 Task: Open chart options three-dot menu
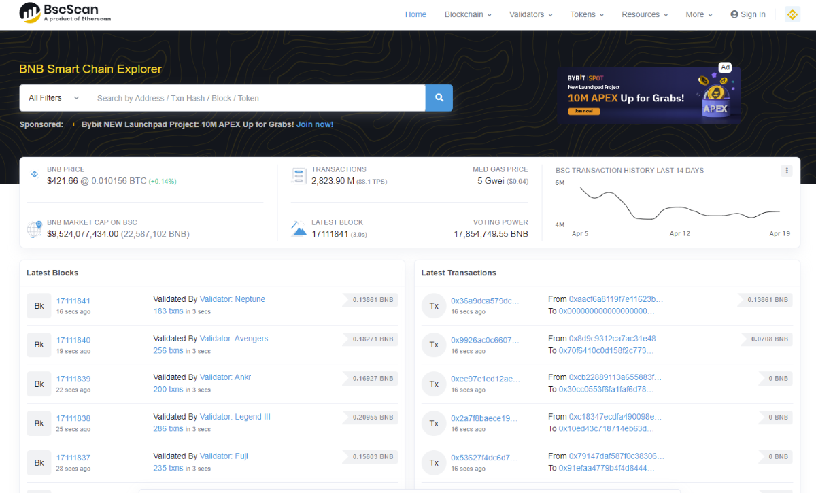click(x=787, y=171)
